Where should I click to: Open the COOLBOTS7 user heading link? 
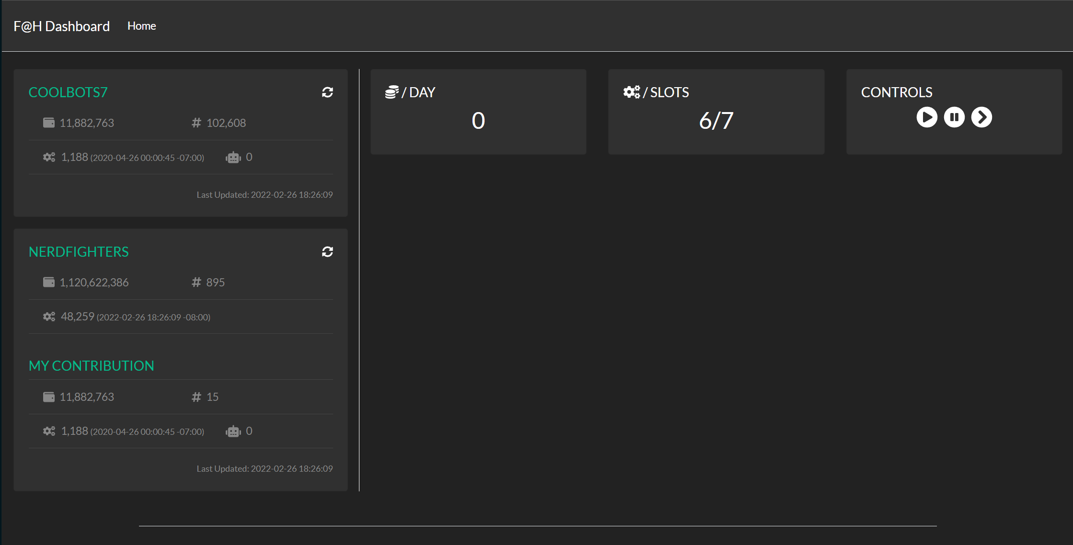coord(68,92)
